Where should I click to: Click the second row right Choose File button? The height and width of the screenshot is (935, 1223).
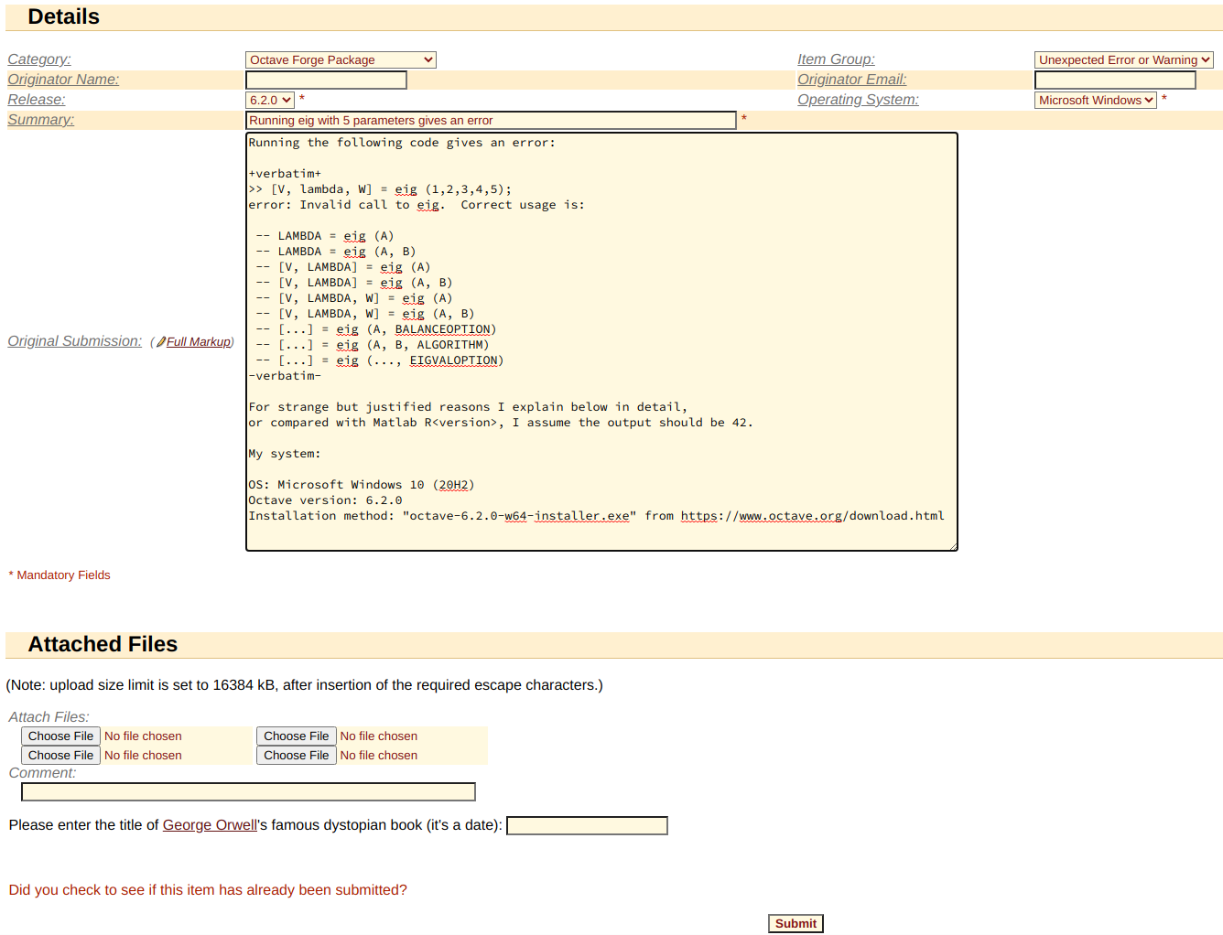coord(297,756)
